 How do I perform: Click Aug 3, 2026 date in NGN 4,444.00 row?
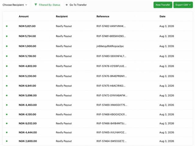167,133
